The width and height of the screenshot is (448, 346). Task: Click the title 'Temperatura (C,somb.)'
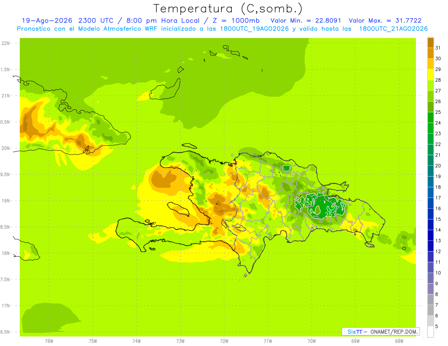[x=228, y=9]
